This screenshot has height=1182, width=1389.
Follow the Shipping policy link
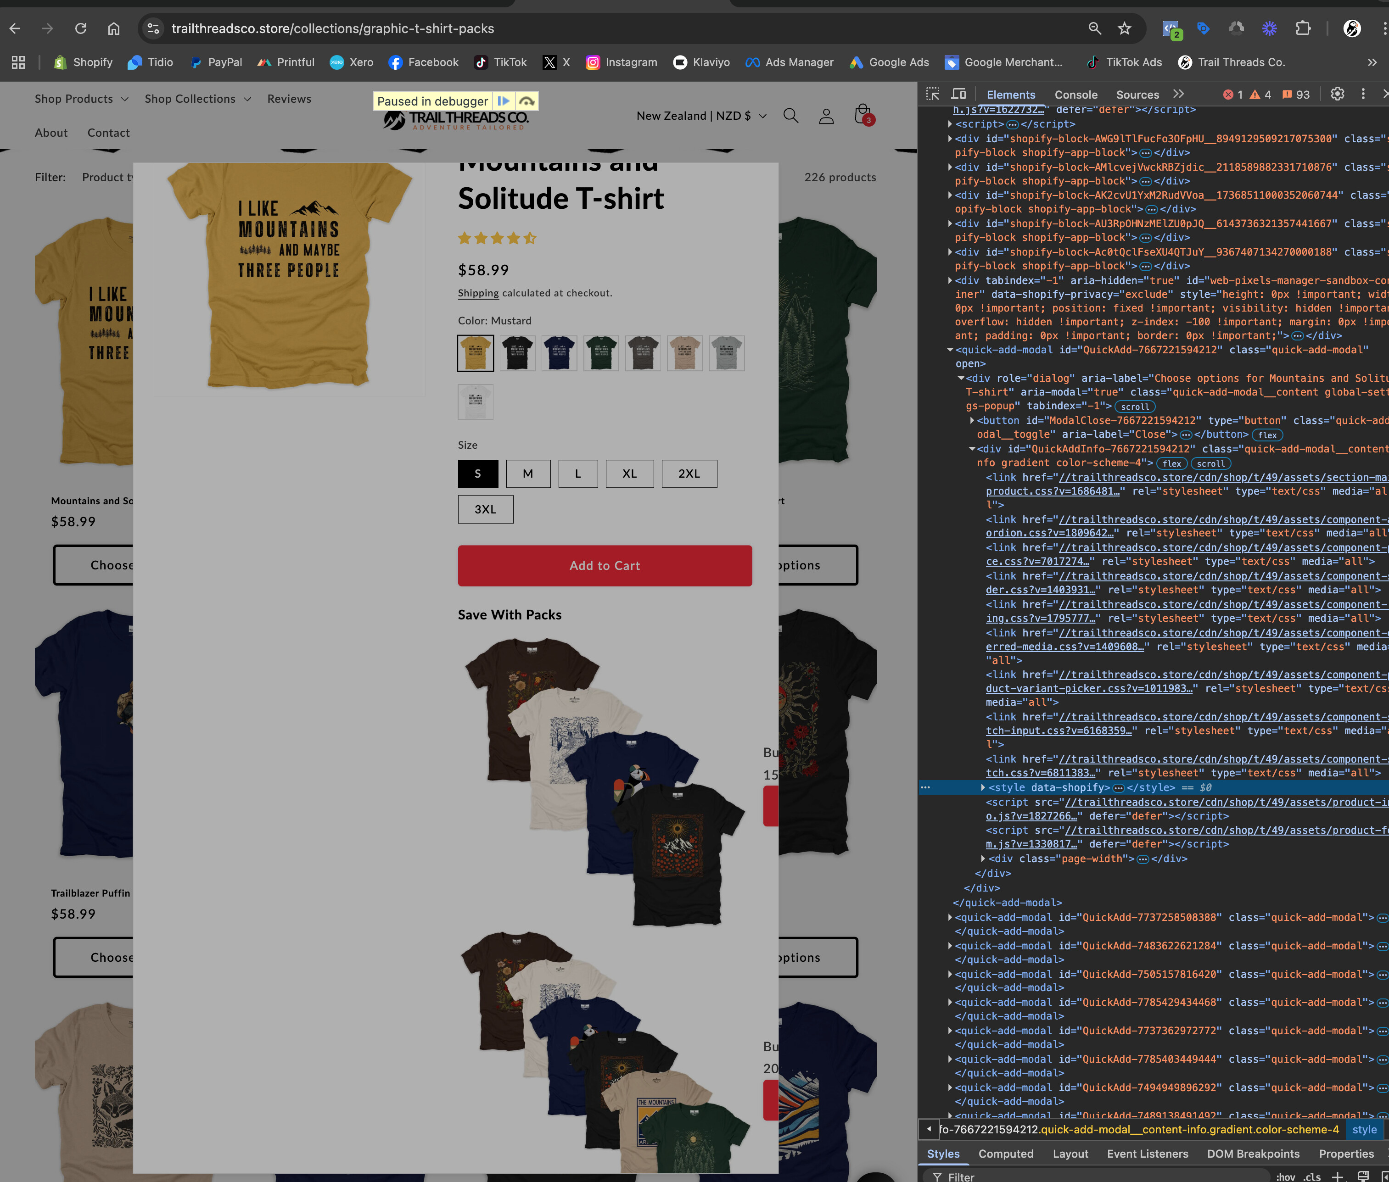pos(478,293)
